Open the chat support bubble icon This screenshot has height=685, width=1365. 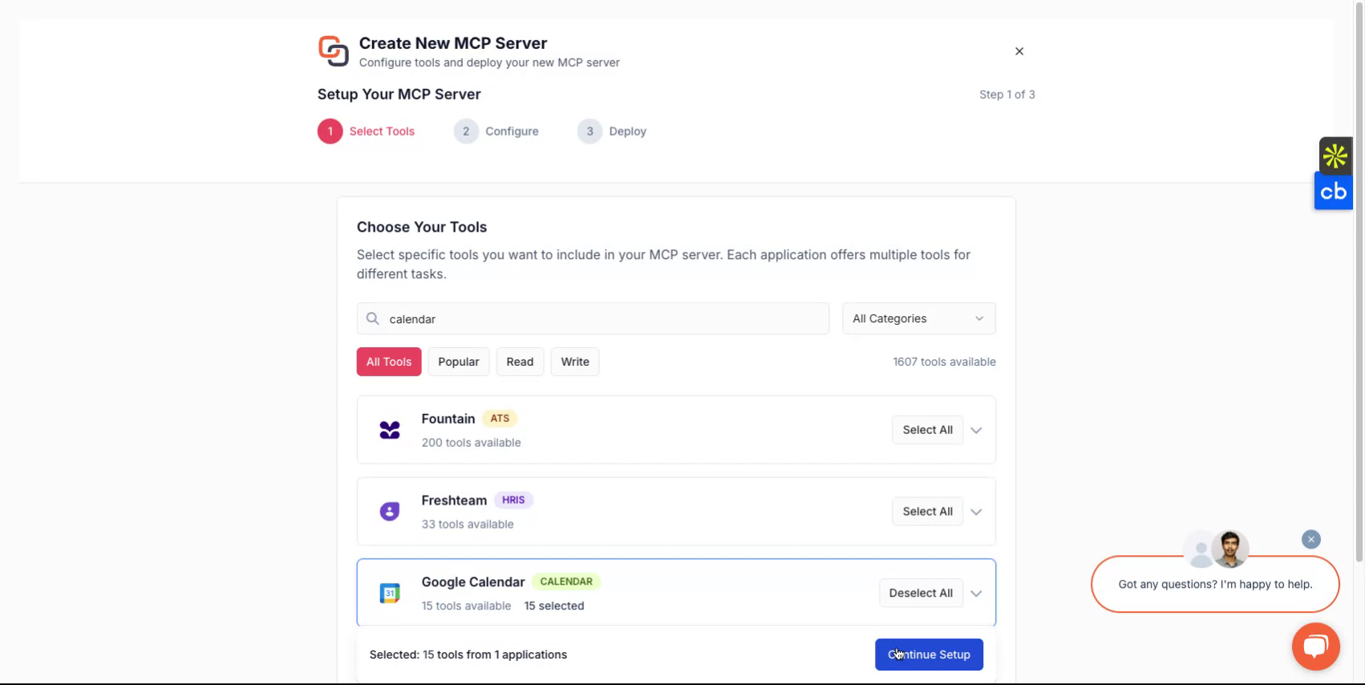(1315, 646)
